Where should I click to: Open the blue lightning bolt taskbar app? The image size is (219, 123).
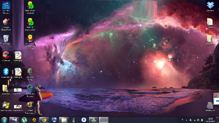84,120
